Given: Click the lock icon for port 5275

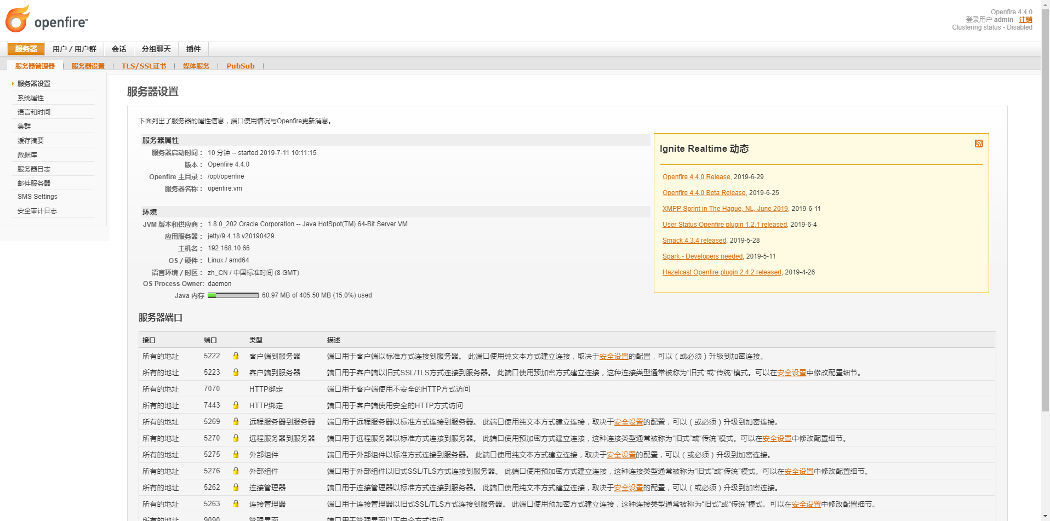Looking at the screenshot, I should tap(236, 455).
